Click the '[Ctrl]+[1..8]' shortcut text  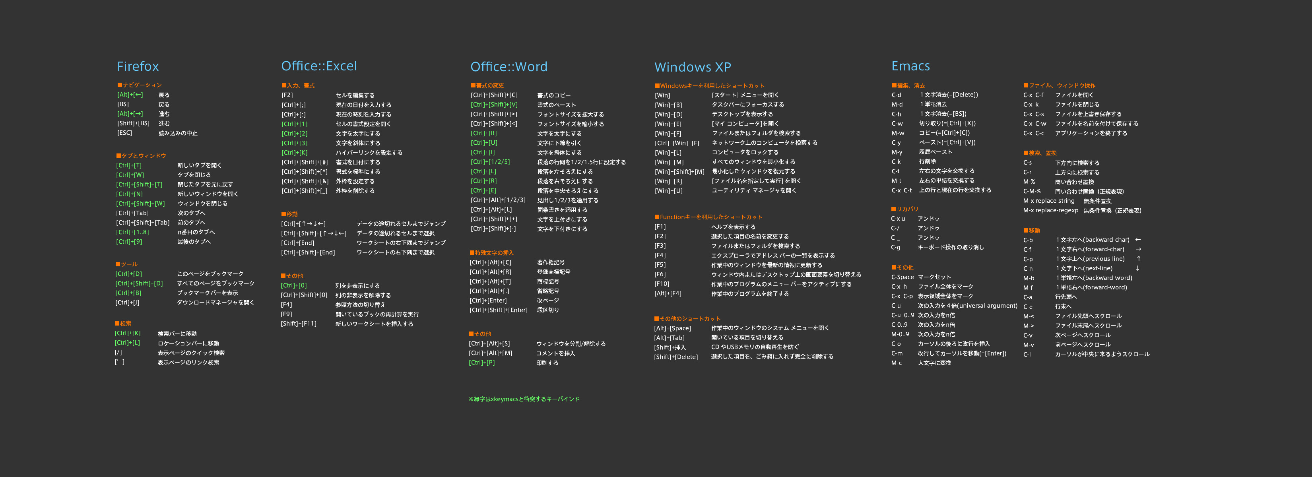click(x=132, y=232)
